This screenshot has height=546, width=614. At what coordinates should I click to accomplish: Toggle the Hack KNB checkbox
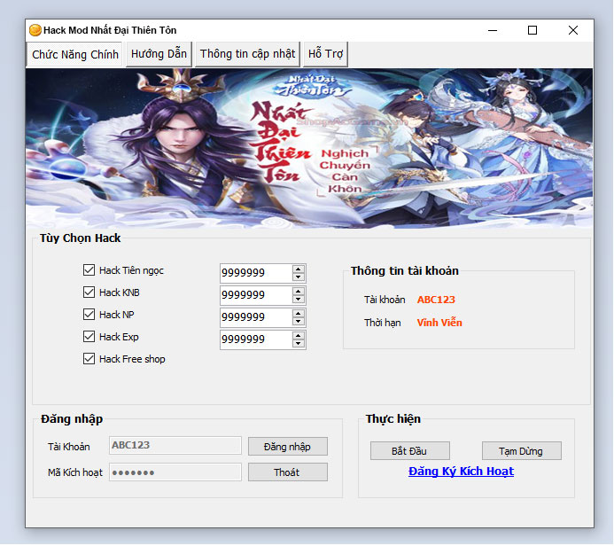(89, 292)
